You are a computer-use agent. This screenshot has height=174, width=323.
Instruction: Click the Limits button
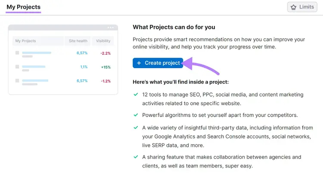pos(302,7)
